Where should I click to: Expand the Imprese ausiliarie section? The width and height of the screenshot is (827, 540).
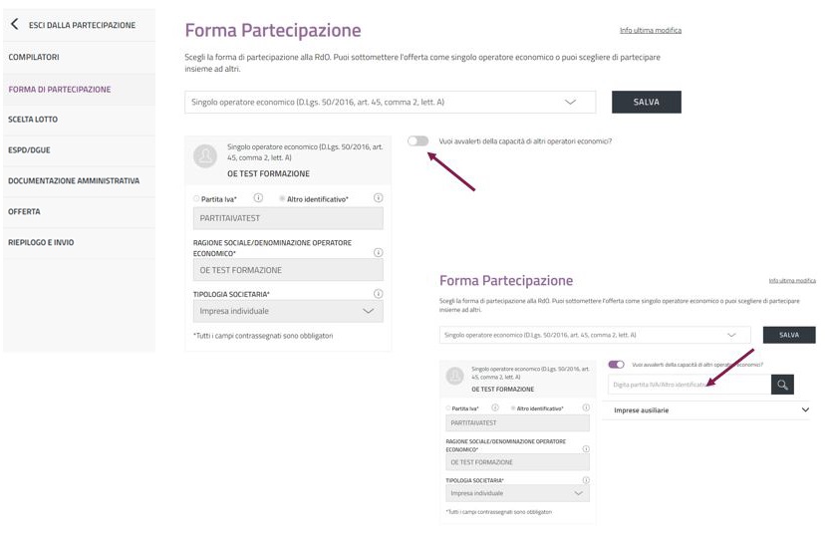click(x=803, y=409)
